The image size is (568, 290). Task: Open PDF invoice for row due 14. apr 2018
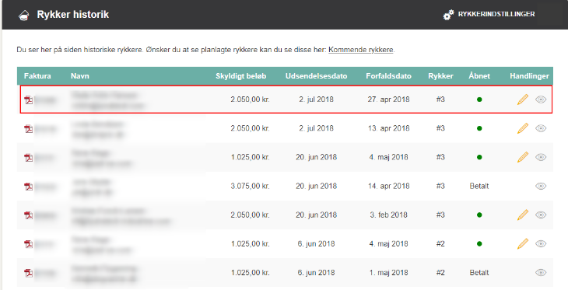pos(28,187)
